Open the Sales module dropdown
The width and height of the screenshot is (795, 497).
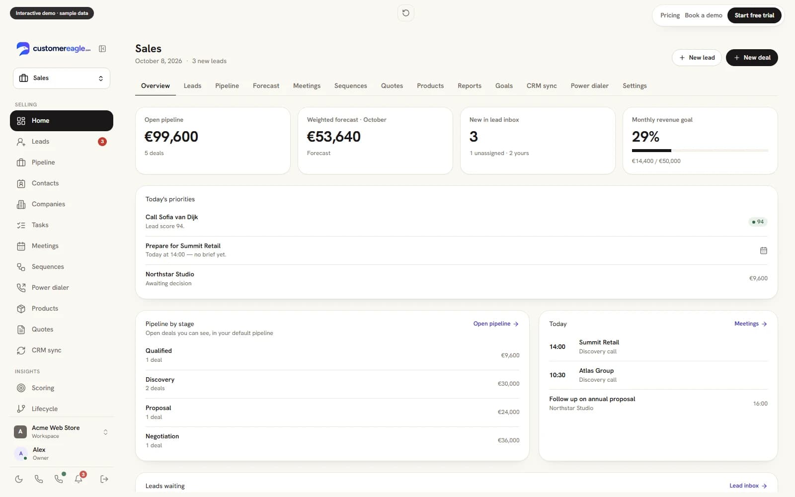[62, 78]
